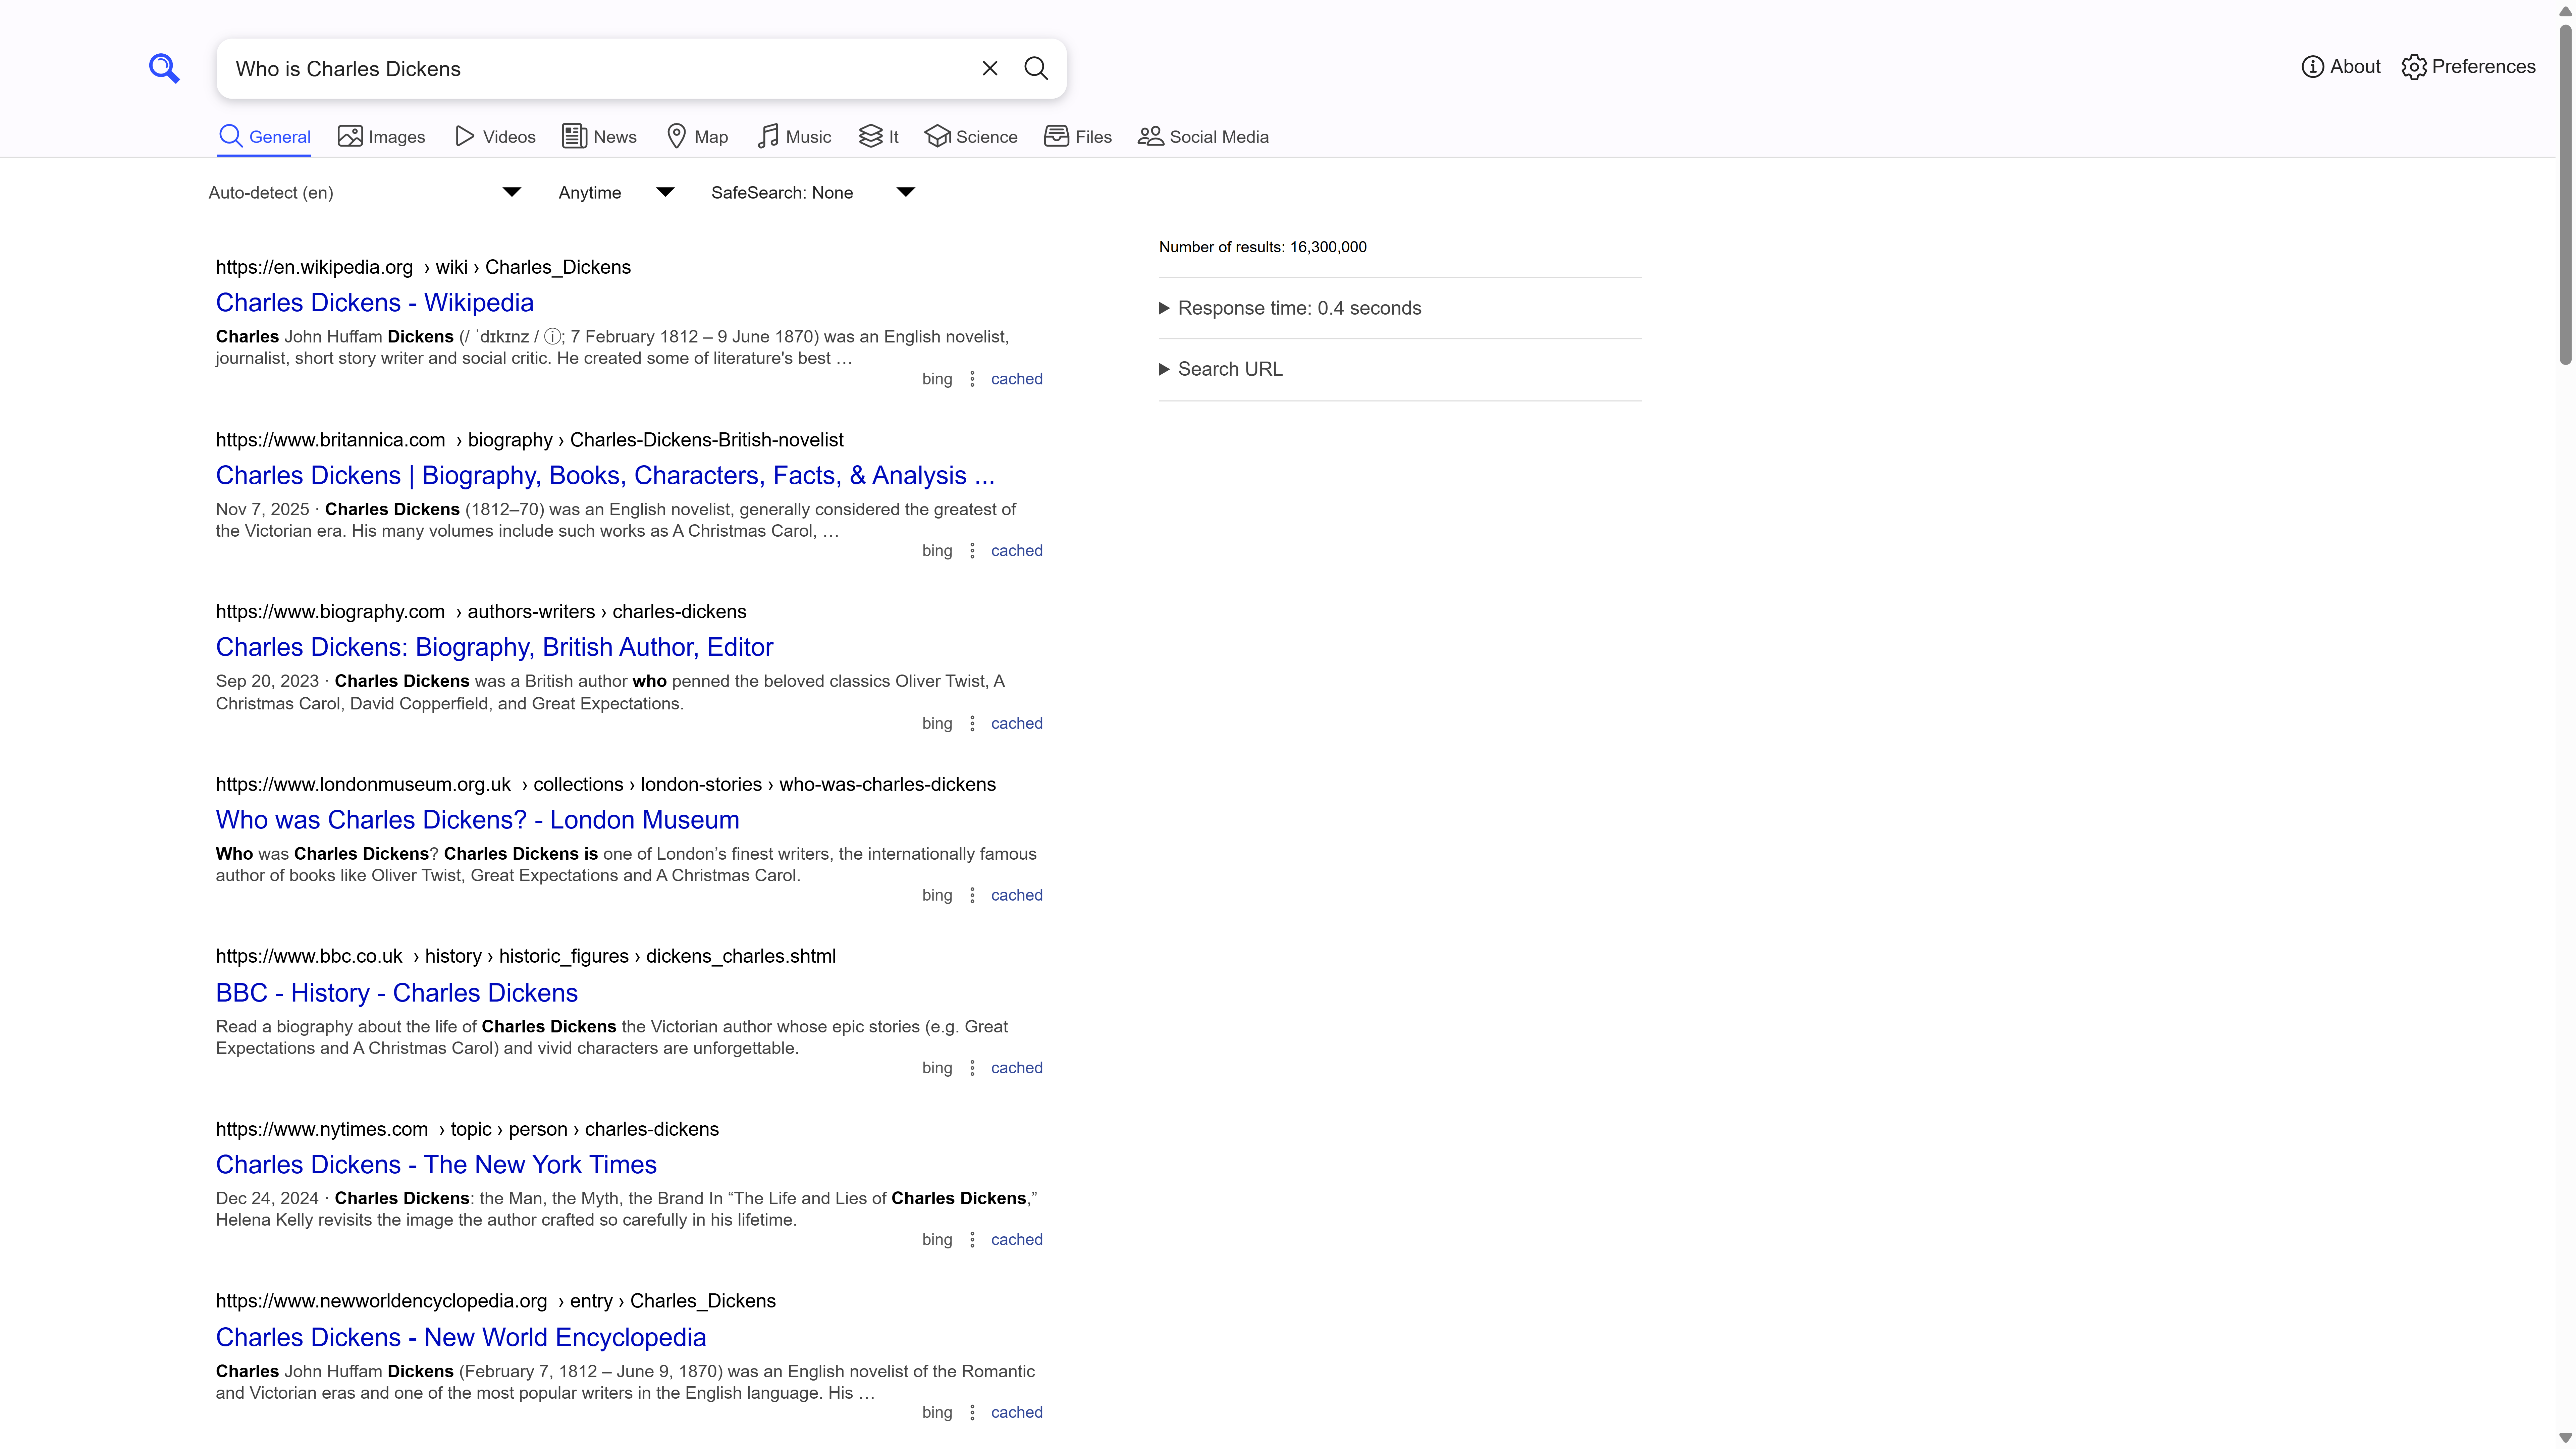Click three-dot menu on BBC History result
This screenshot has height=1449, width=2576.
(972, 1068)
